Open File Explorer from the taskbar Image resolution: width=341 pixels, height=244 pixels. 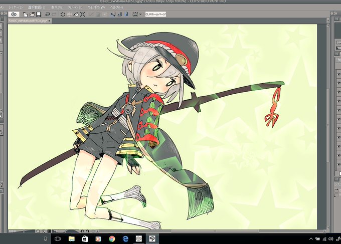(x=71, y=239)
